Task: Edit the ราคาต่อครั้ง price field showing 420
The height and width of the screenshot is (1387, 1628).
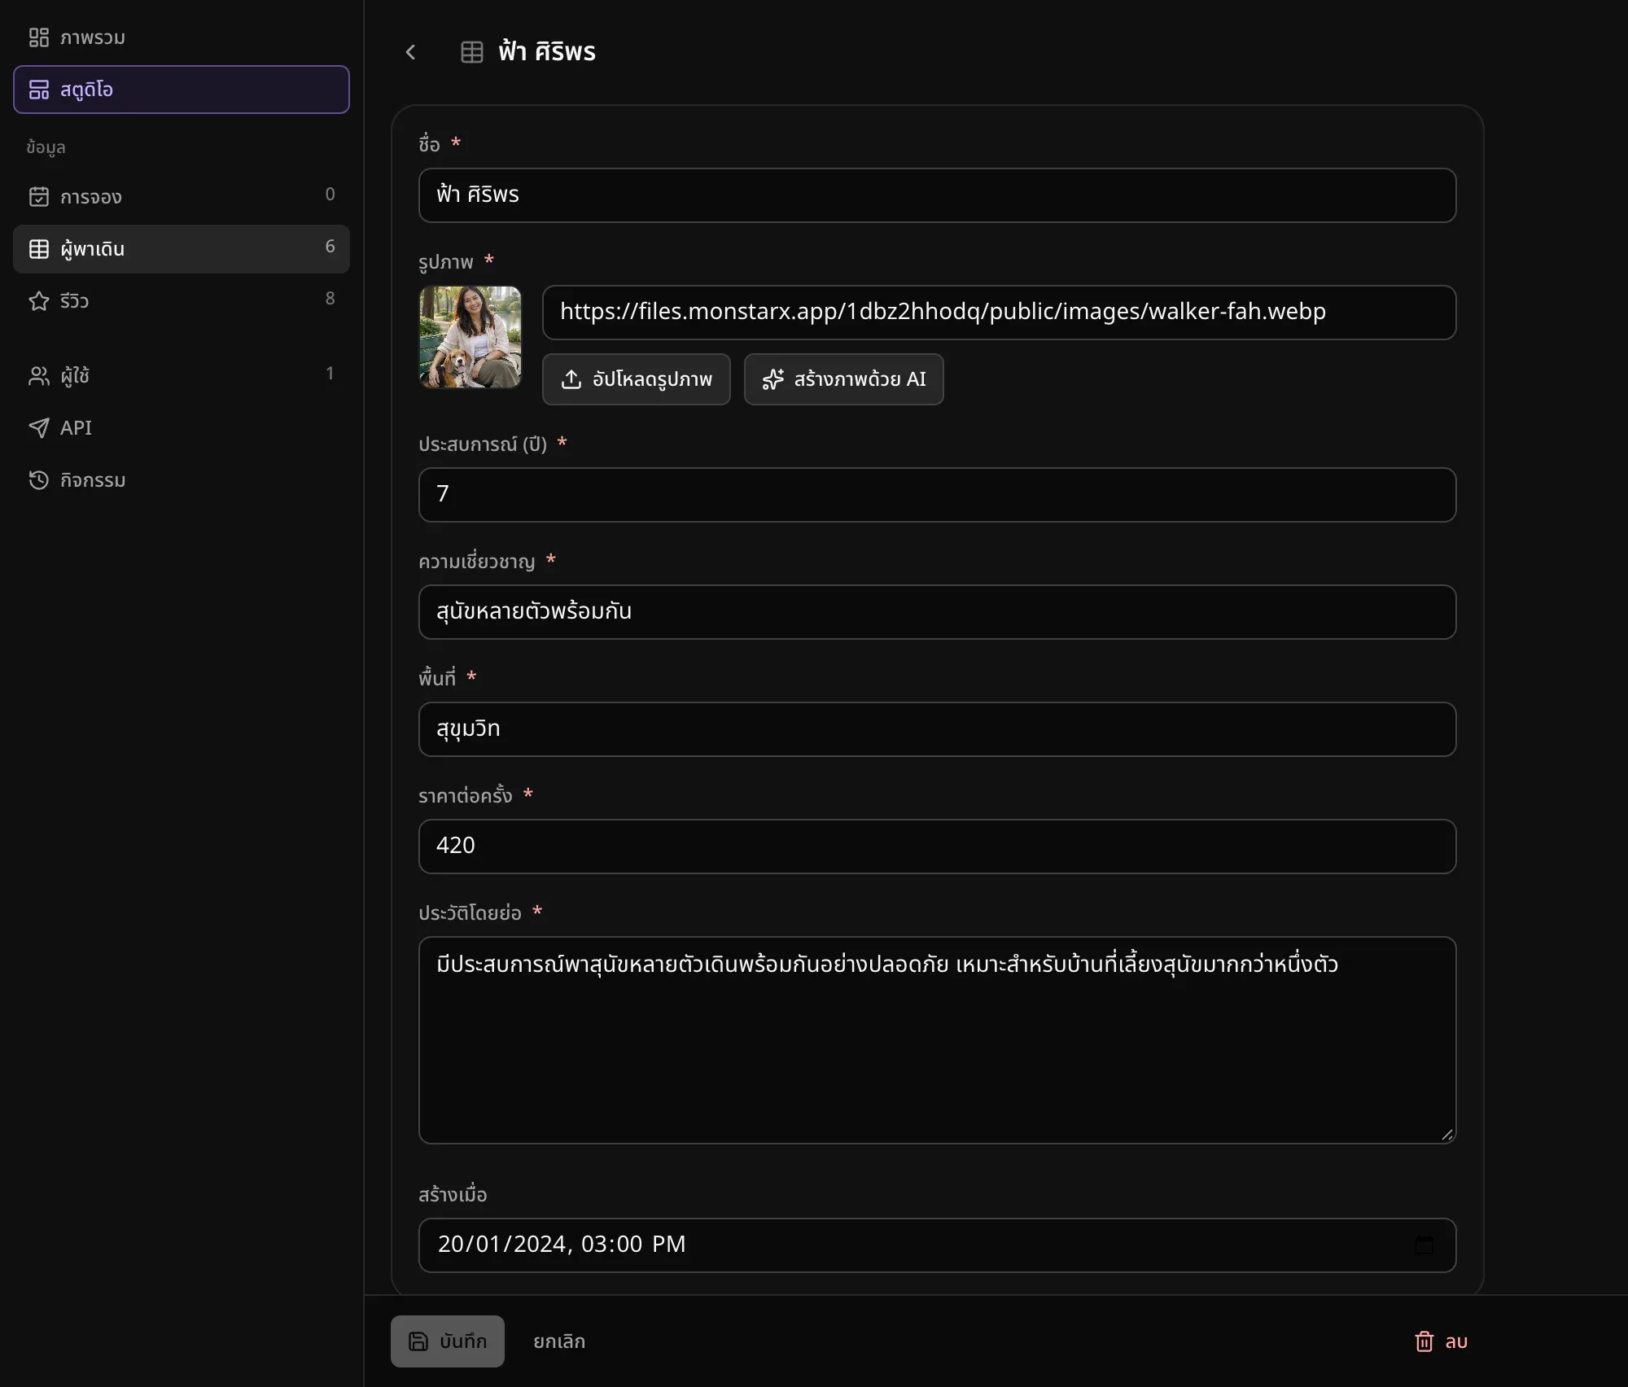Action: click(937, 847)
